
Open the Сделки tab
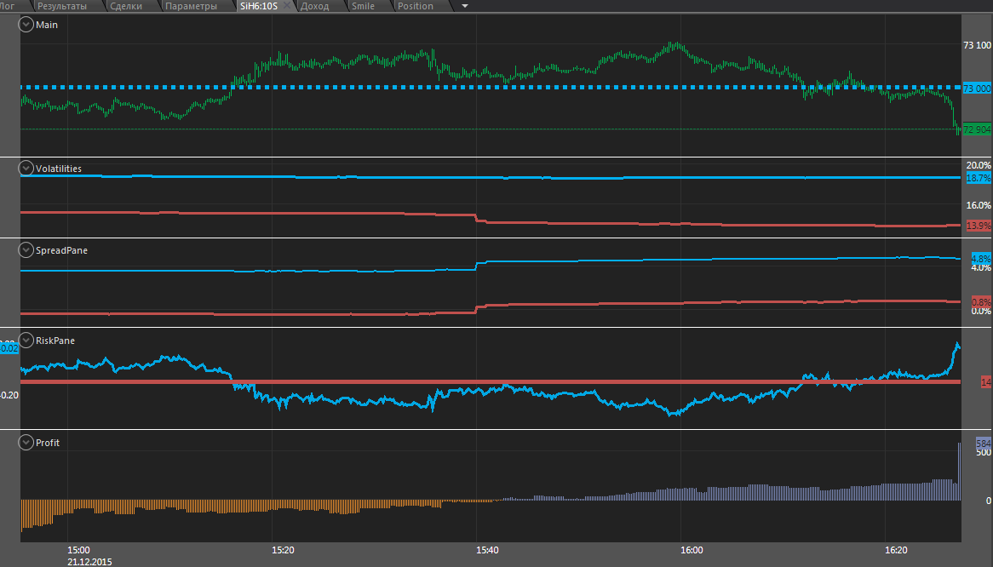coord(127,6)
